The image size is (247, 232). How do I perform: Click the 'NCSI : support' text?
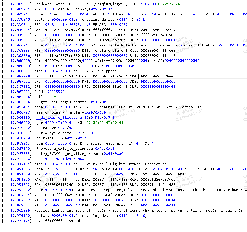(x=101, y=71)
